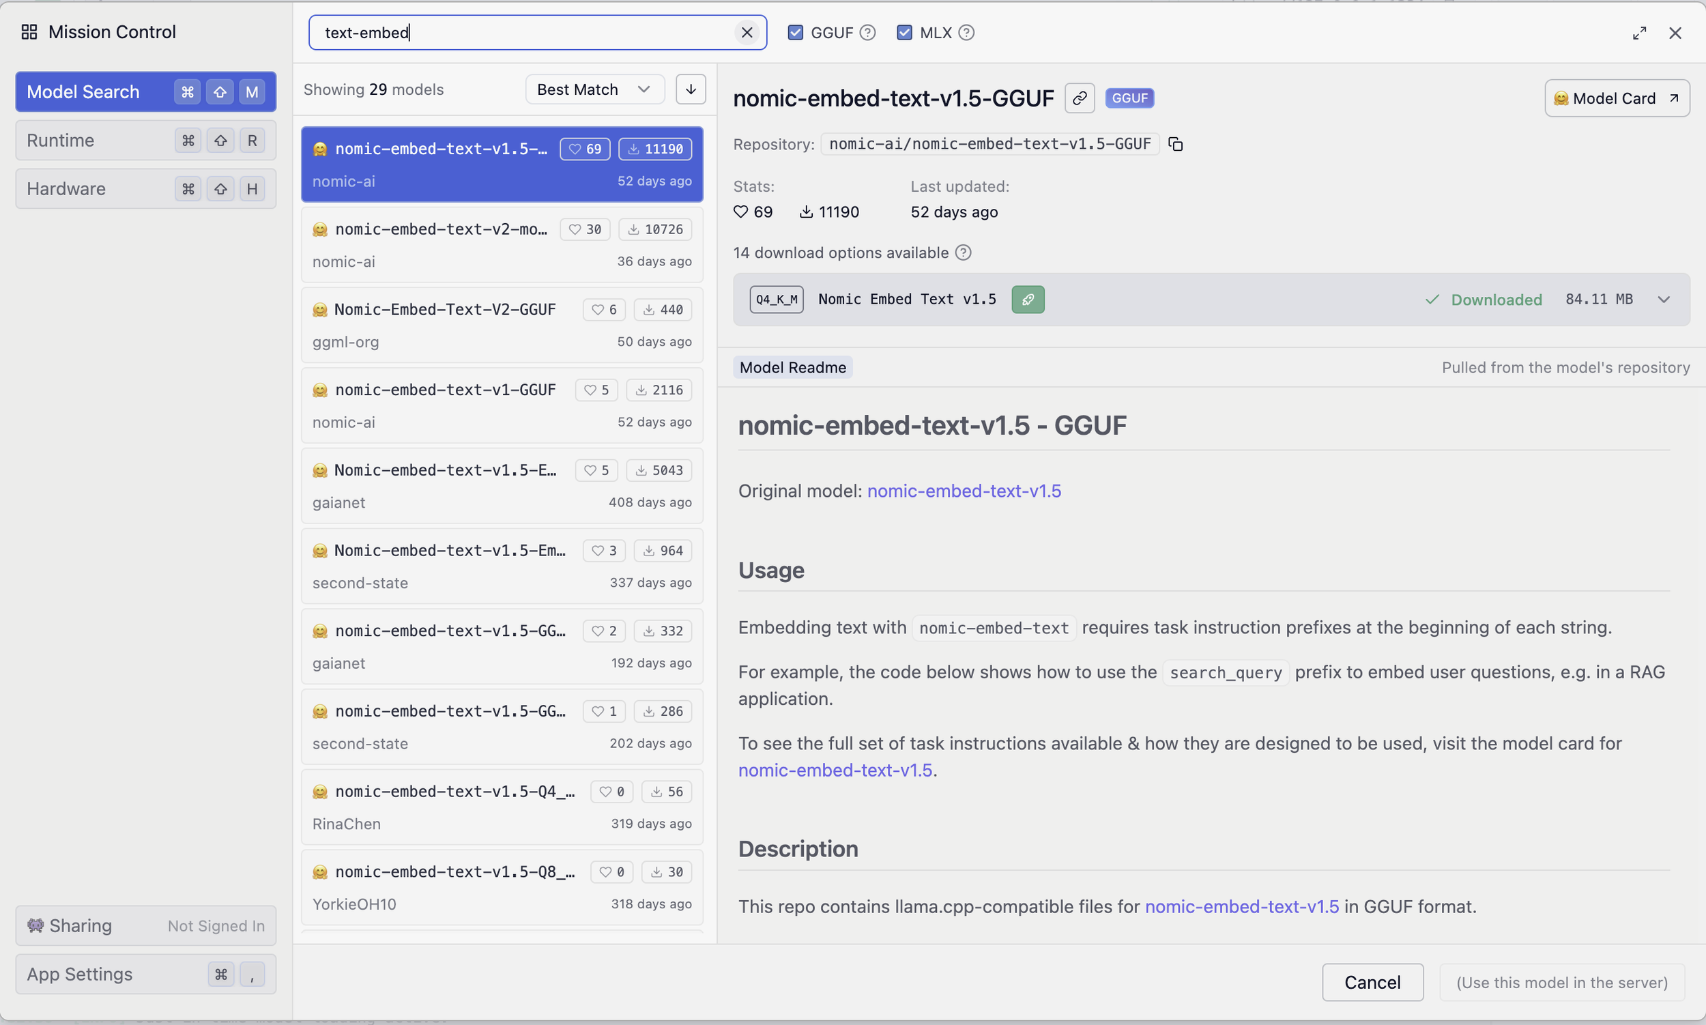Click the green rocket badge beside Nomic Embed Text v1.5
Screen dimensions: 1706x1025
click(1028, 299)
